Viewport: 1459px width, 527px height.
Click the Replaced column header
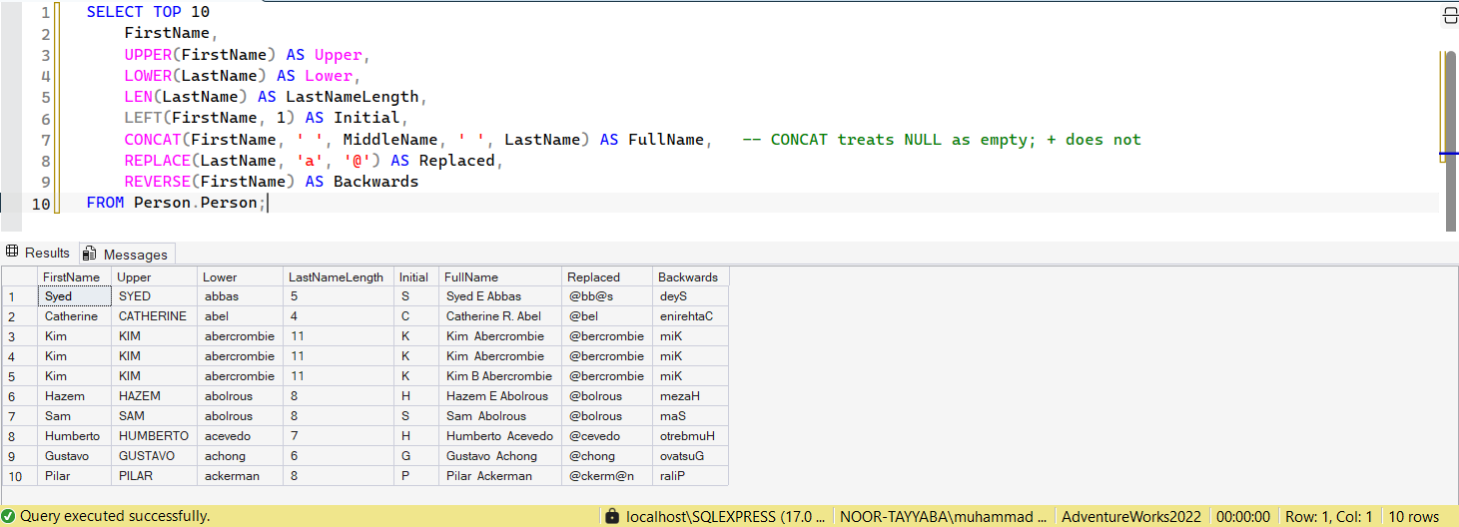tap(607, 276)
